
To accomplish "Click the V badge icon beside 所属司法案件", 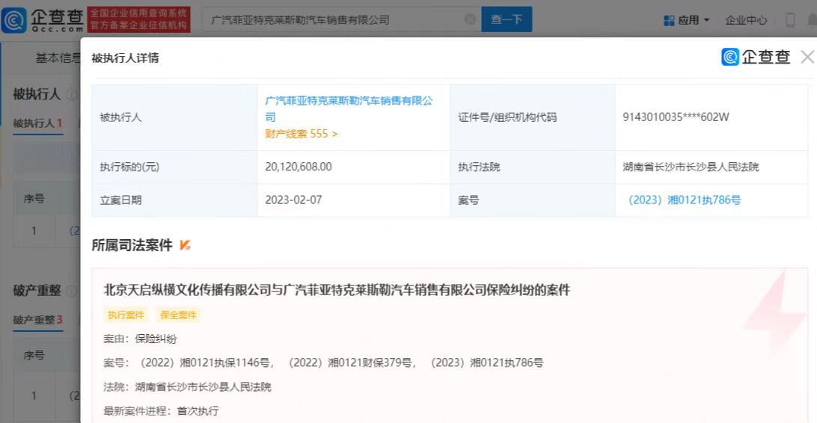I will 185,244.
